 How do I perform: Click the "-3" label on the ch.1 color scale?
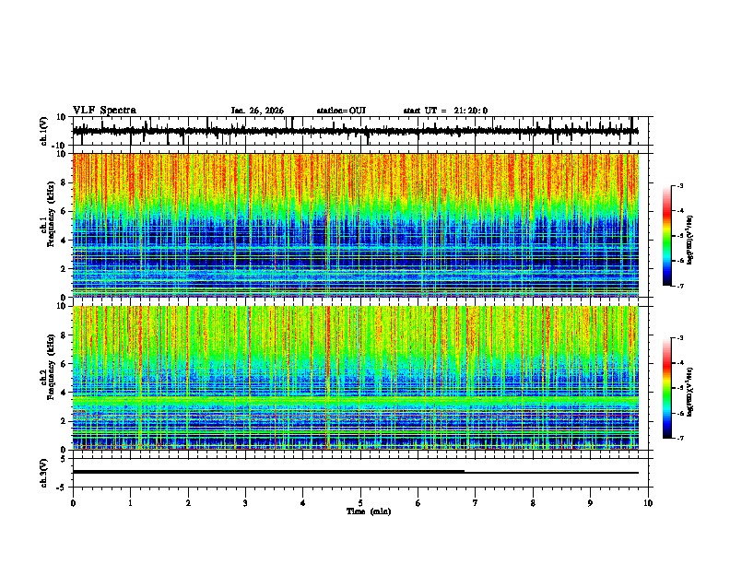click(x=679, y=185)
